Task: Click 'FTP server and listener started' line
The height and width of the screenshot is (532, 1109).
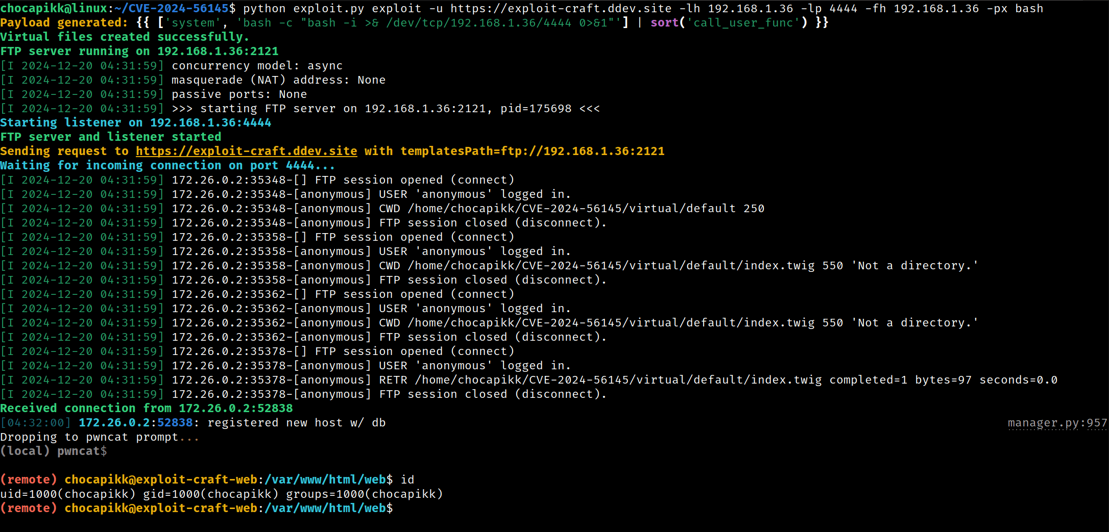Action: pos(111,137)
